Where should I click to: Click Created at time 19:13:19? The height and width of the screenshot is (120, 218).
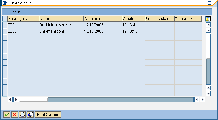pyautogui.click(x=134, y=31)
